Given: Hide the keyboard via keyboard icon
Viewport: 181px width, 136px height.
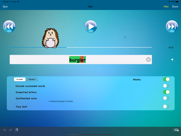Looking at the screenshot, I should tap(176, 130).
